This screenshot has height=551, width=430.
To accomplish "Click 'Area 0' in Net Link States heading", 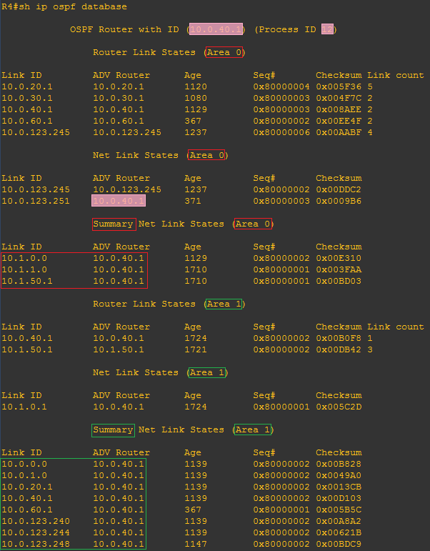I will (x=206, y=155).
